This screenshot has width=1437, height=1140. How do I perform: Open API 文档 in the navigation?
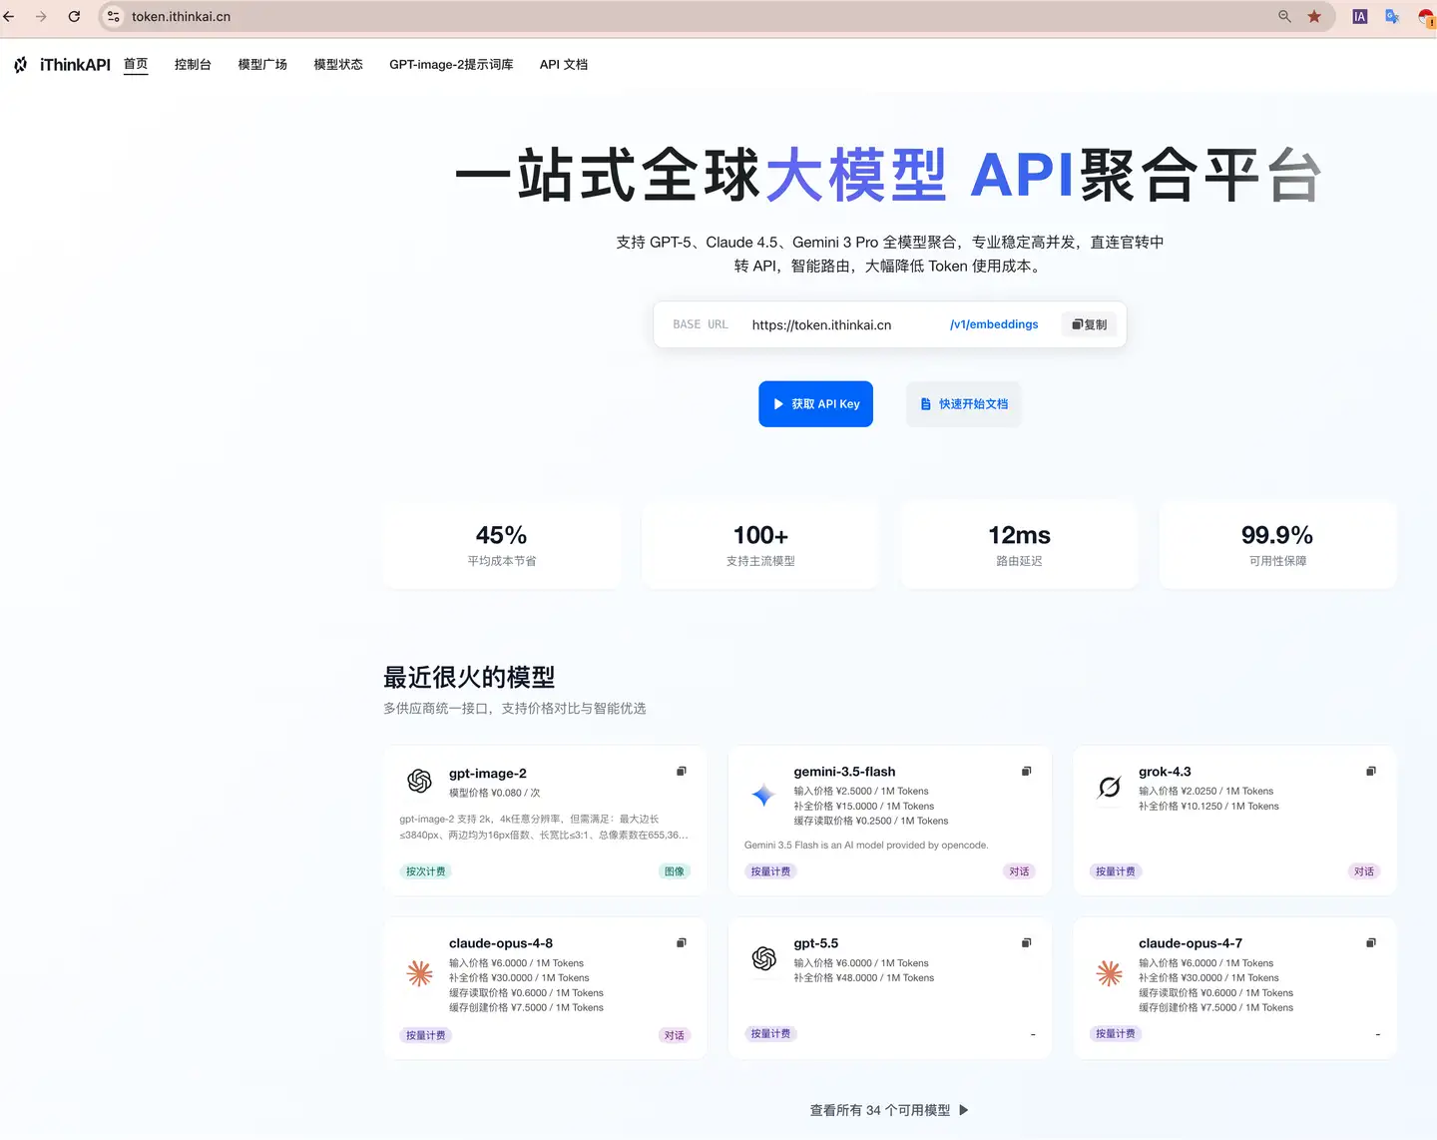(x=564, y=65)
